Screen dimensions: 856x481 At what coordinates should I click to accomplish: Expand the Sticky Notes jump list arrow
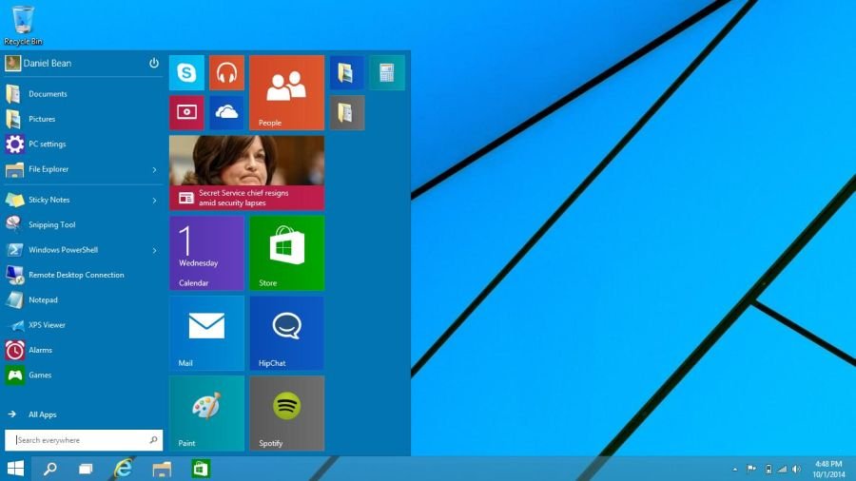154,201
